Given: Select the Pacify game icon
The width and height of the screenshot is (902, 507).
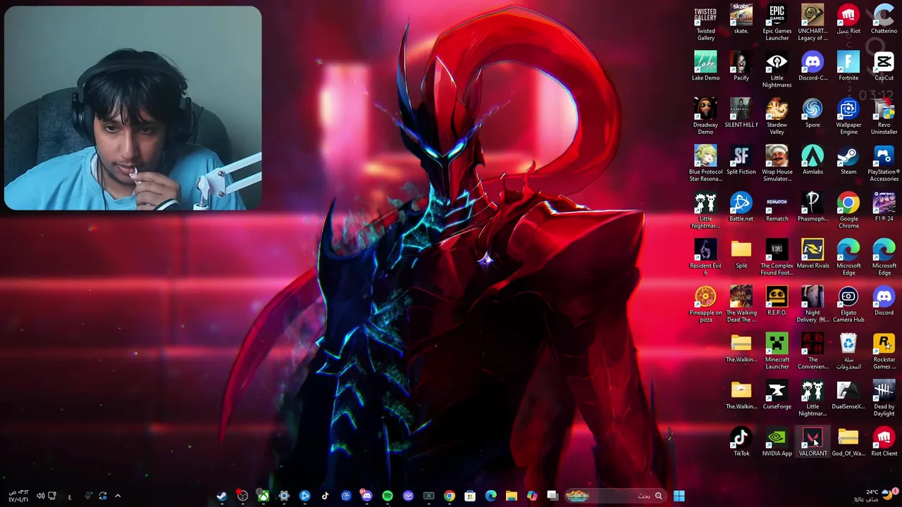Looking at the screenshot, I should click(741, 66).
